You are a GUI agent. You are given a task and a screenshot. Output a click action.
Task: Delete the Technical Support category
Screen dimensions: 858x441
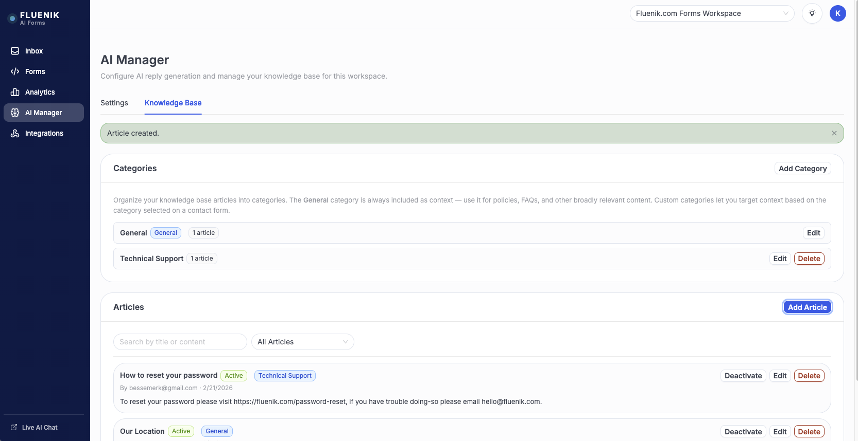click(809, 259)
